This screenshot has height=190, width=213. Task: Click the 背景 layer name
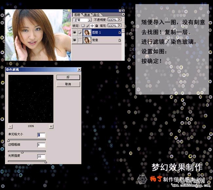[x=95, y=40]
